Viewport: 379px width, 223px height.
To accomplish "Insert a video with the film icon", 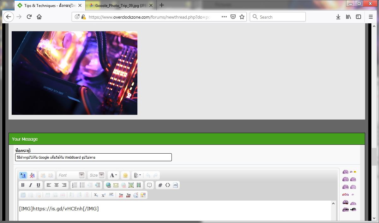I will pos(139,185).
